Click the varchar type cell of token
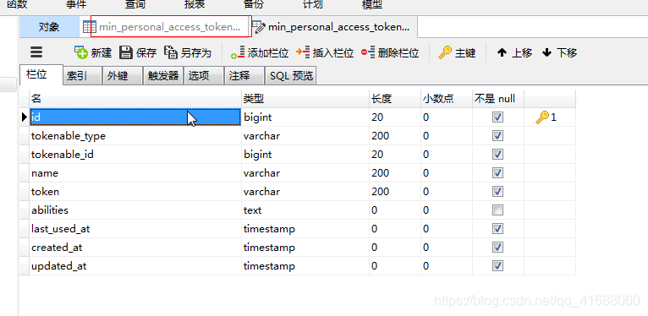 [x=305, y=192]
